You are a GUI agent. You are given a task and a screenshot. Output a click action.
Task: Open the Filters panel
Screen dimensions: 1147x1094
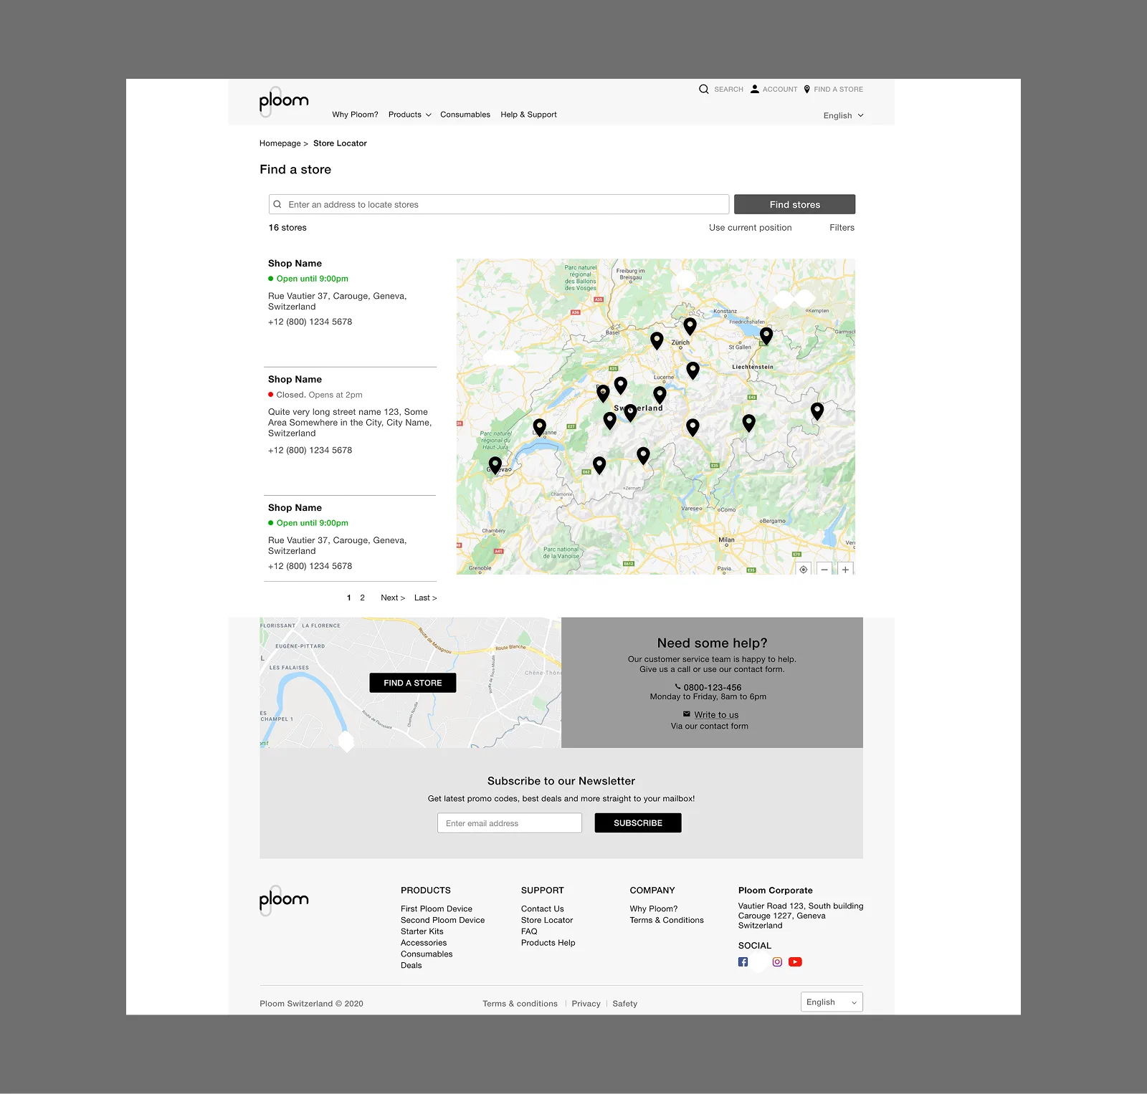point(842,228)
